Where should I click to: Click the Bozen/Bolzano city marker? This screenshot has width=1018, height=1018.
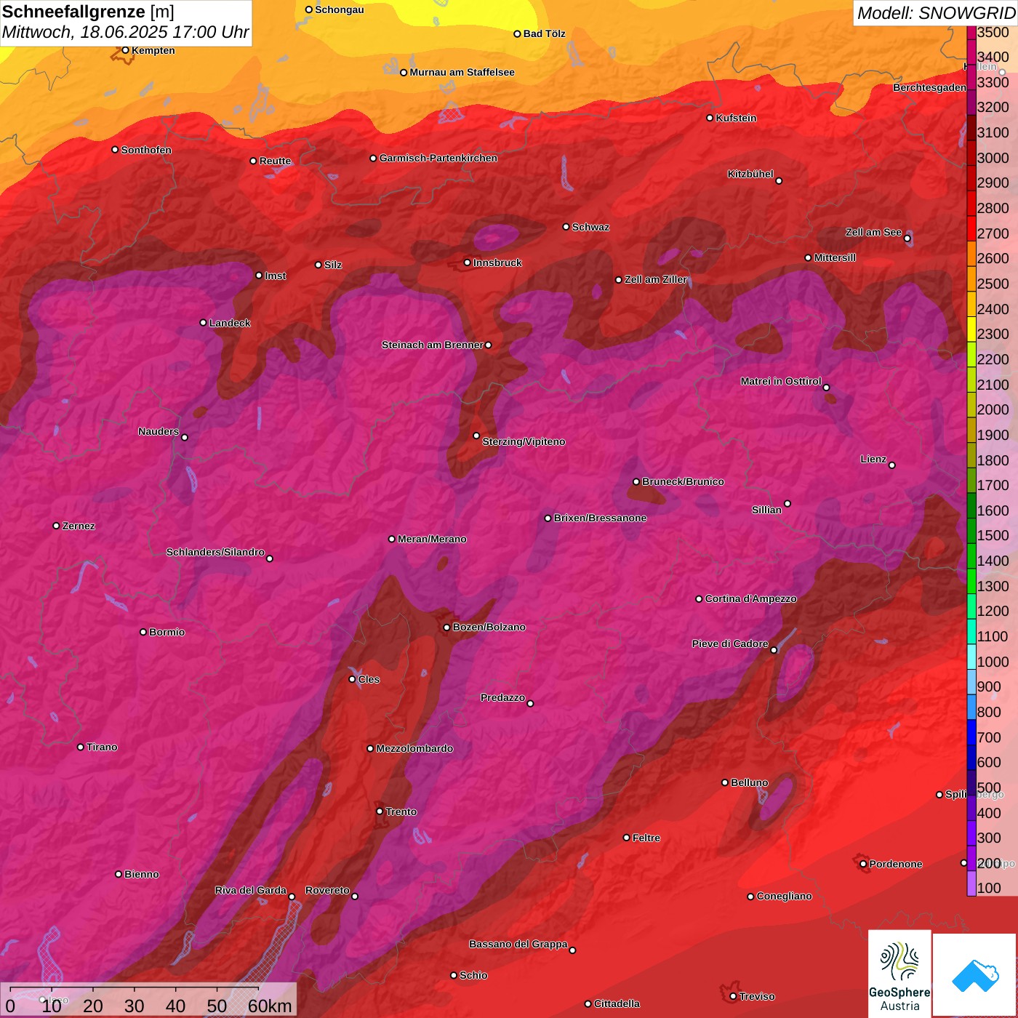point(447,628)
